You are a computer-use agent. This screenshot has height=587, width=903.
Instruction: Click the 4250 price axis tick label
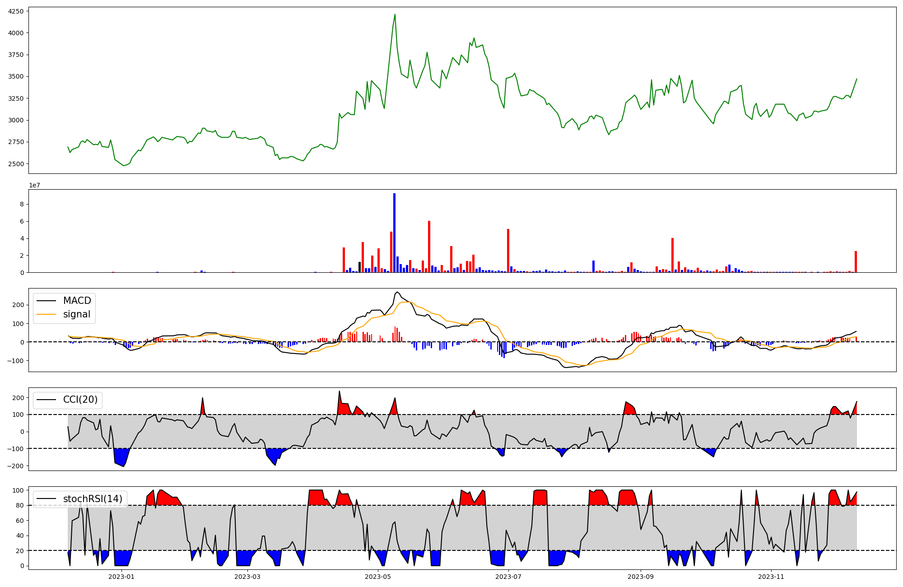point(16,11)
